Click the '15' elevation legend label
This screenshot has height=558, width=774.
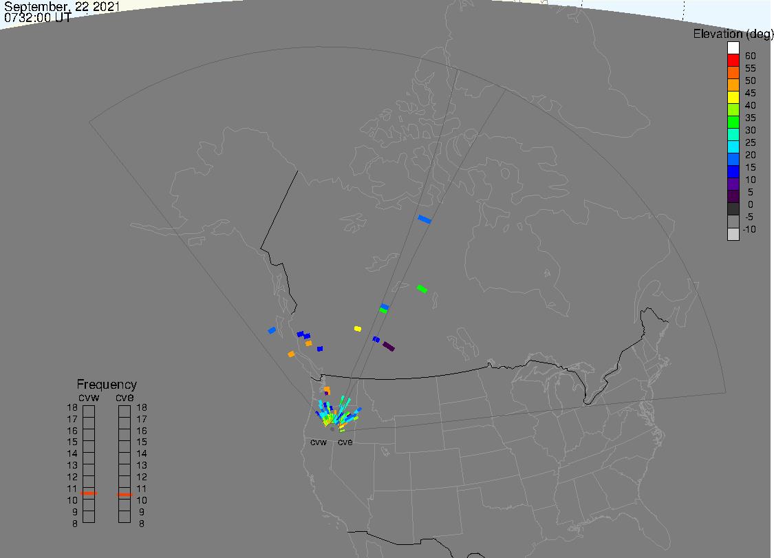751,167
